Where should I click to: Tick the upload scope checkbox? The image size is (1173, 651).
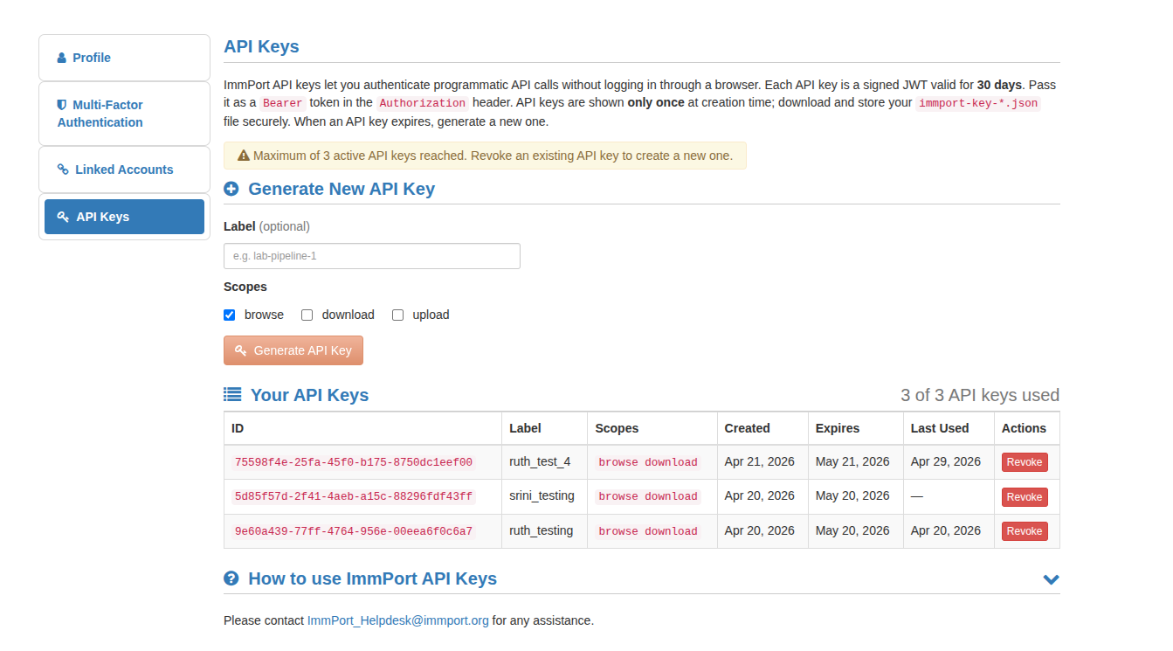pyautogui.click(x=398, y=315)
